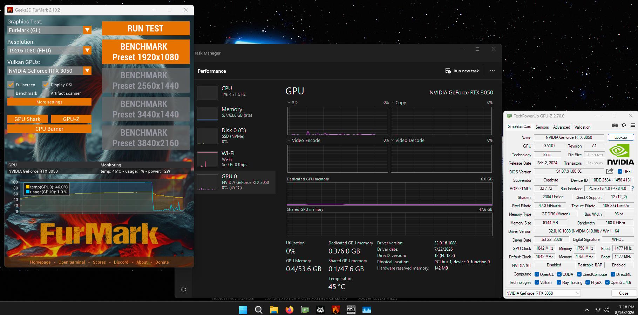Expand the Copy engine graph selector
This screenshot has height=315, width=638.
[393, 103]
